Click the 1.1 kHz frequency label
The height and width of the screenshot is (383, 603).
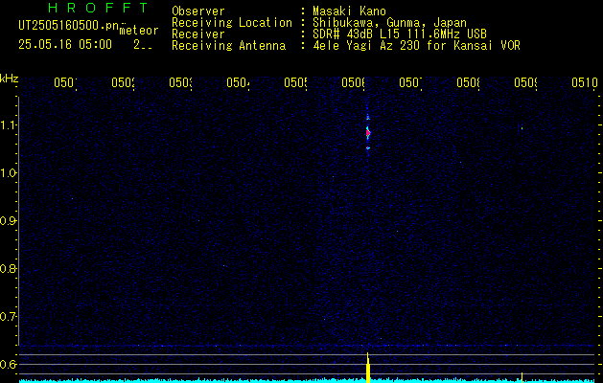(x=8, y=124)
